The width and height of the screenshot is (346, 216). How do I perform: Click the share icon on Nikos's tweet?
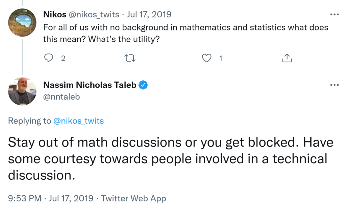[x=287, y=58]
